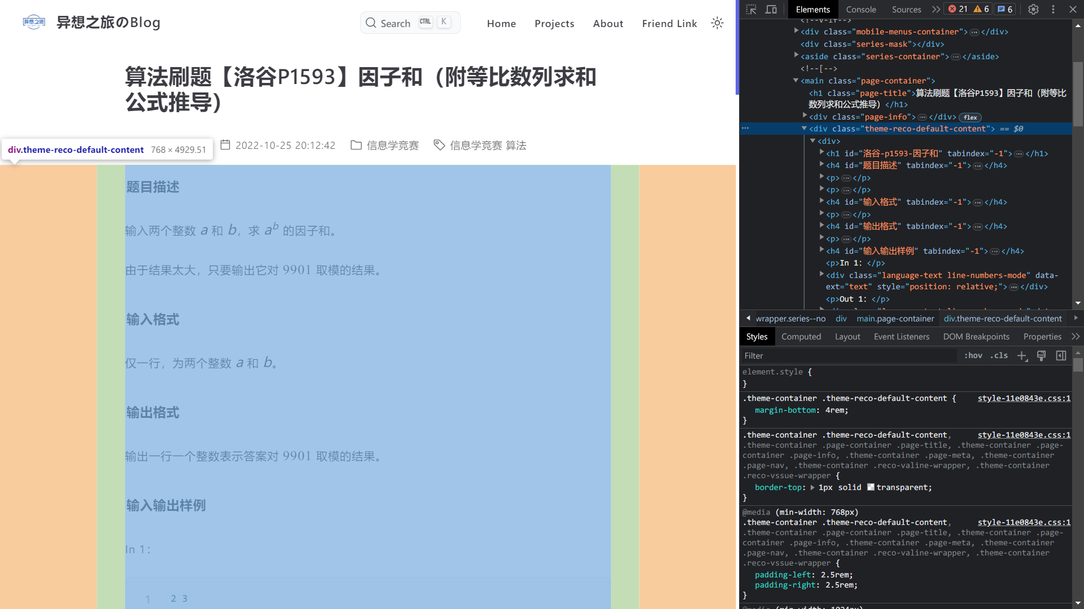Toggle the :hov element state panel
The height and width of the screenshot is (609, 1084).
point(973,356)
